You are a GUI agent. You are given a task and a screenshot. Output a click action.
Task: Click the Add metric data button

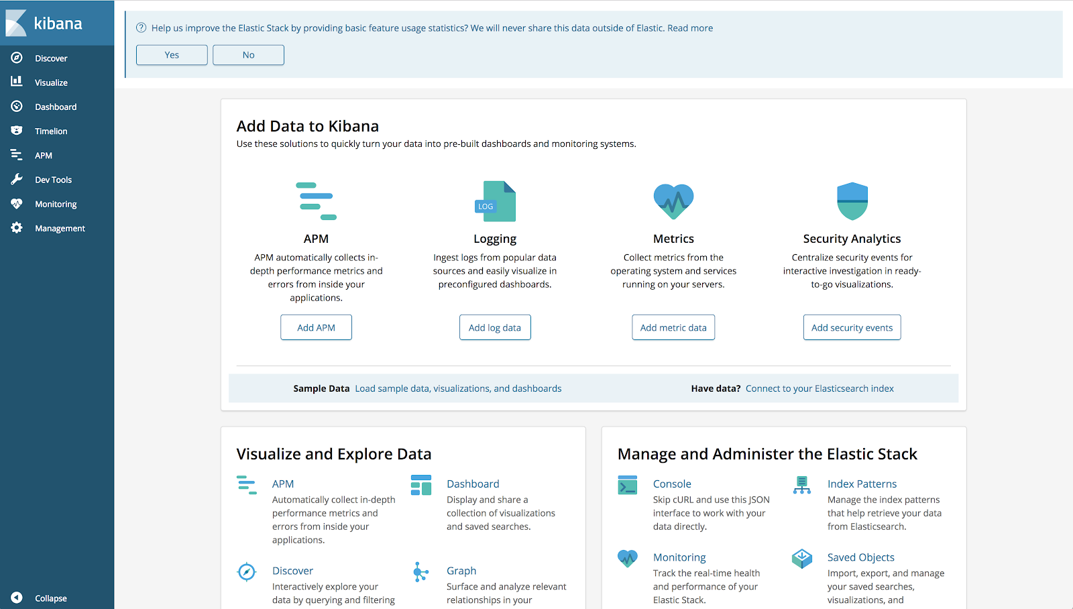pyautogui.click(x=673, y=327)
